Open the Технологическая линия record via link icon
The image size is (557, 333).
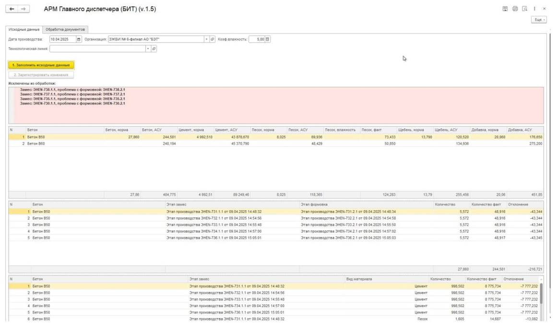coord(154,48)
